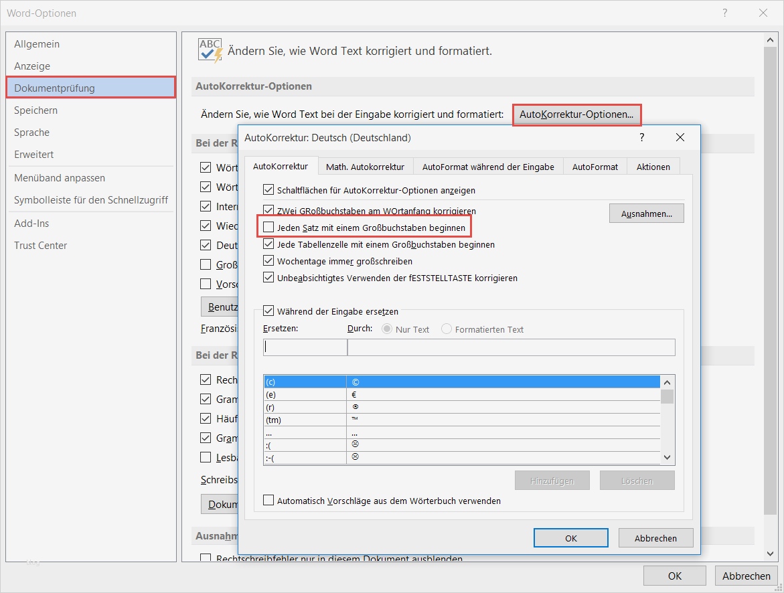Open Add-Ins options category
This screenshot has width=784, height=593.
pos(91,224)
